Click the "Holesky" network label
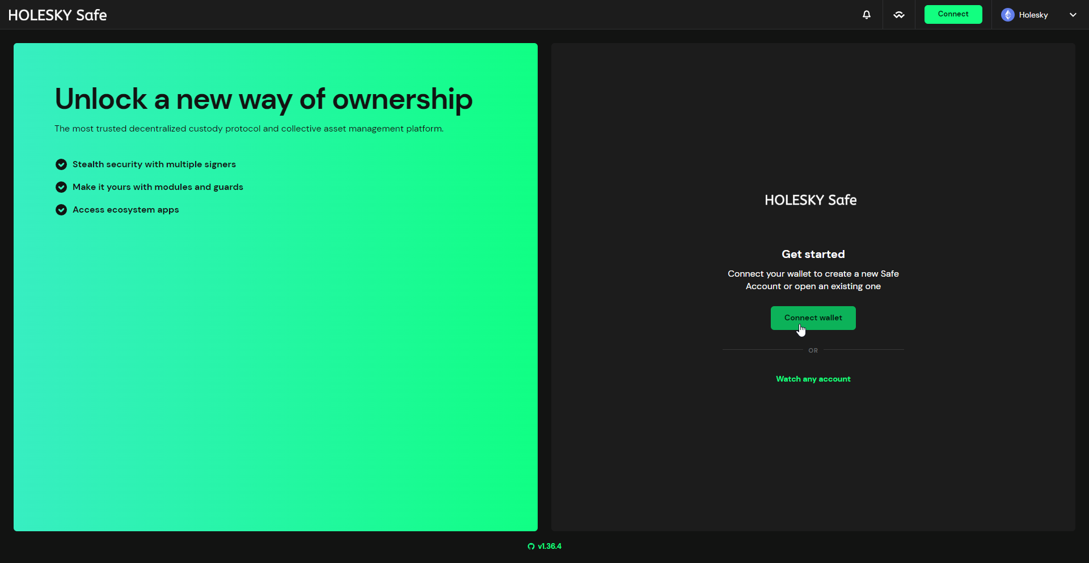The height and width of the screenshot is (563, 1089). coord(1034,15)
